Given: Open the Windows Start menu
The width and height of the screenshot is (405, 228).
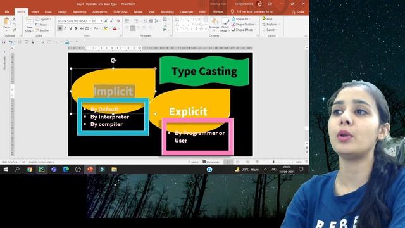Looking at the screenshot, I should (x=6, y=169).
